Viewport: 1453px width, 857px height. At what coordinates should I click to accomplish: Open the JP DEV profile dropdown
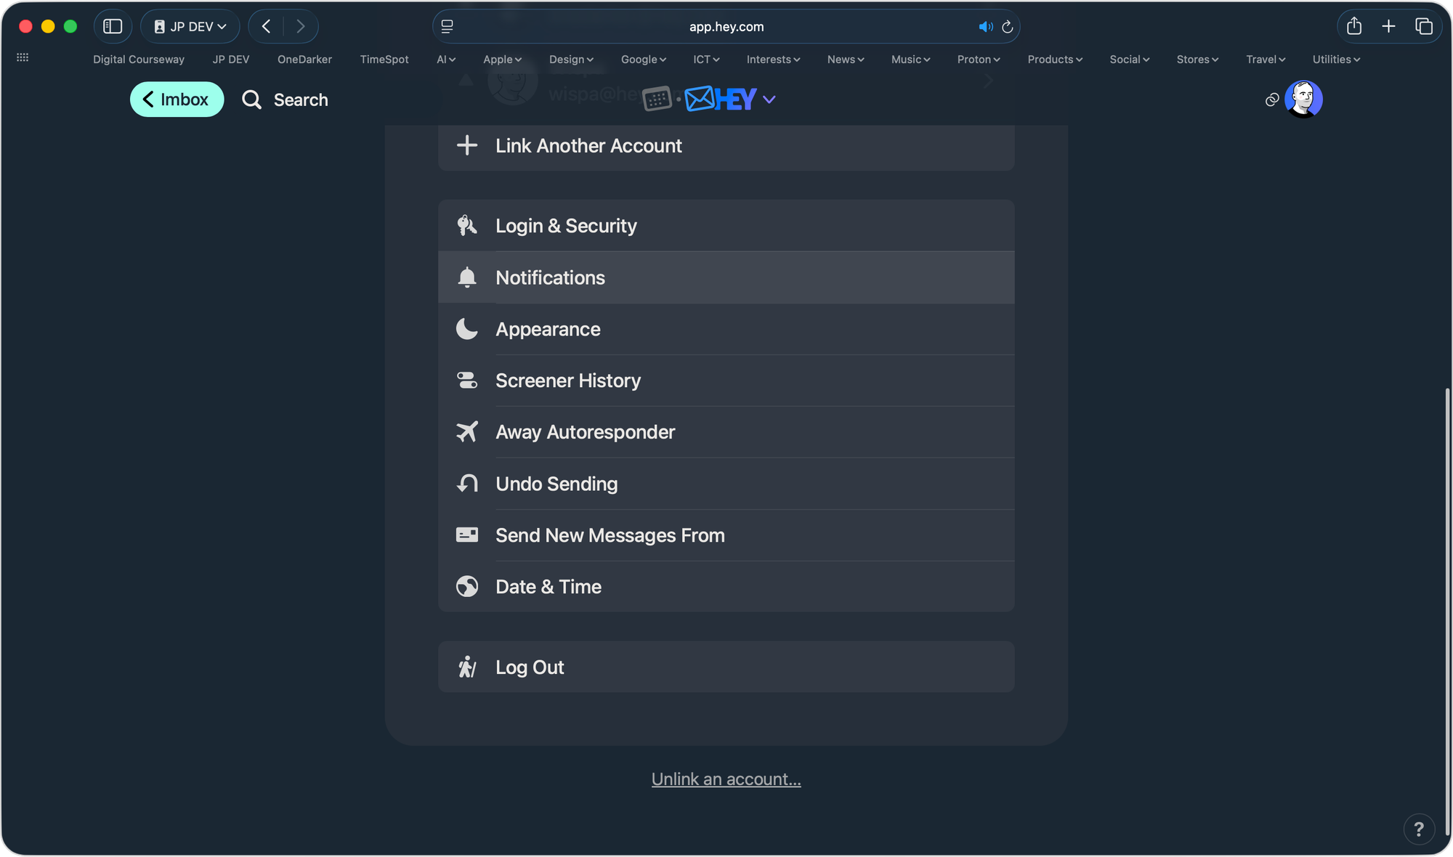(x=190, y=26)
